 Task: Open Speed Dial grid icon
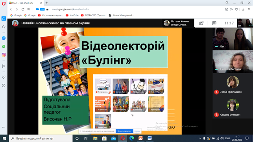coord(29,9)
